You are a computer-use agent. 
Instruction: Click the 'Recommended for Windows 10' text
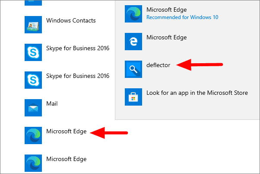click(x=182, y=17)
